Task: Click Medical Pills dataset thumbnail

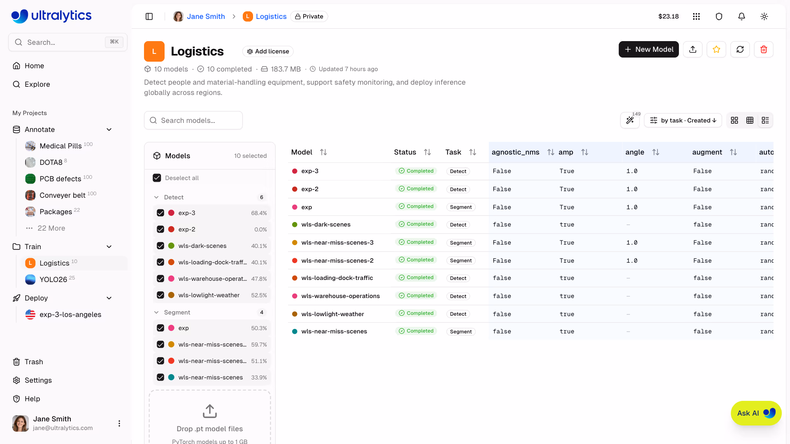Action: 30,146
